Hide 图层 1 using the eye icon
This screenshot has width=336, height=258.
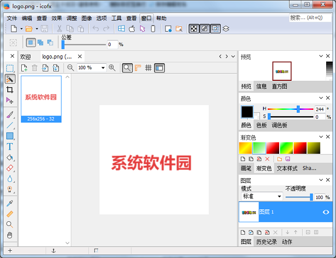[326, 212]
